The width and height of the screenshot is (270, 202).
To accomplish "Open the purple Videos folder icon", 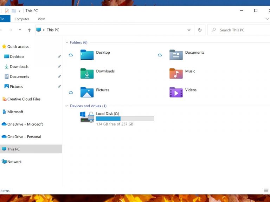I will pyautogui.click(x=176, y=92).
